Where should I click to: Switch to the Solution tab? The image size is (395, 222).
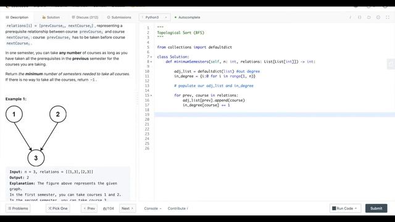pos(51,17)
